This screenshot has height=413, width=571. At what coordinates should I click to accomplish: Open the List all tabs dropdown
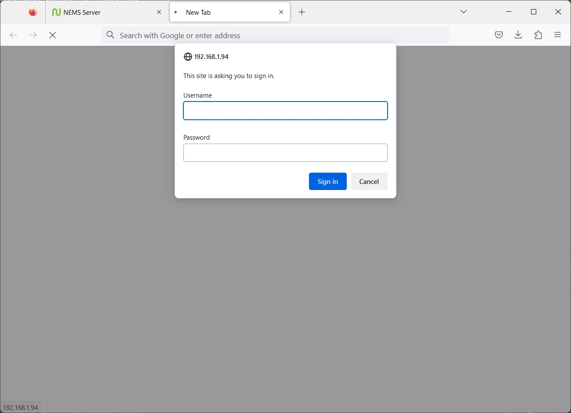tap(464, 12)
